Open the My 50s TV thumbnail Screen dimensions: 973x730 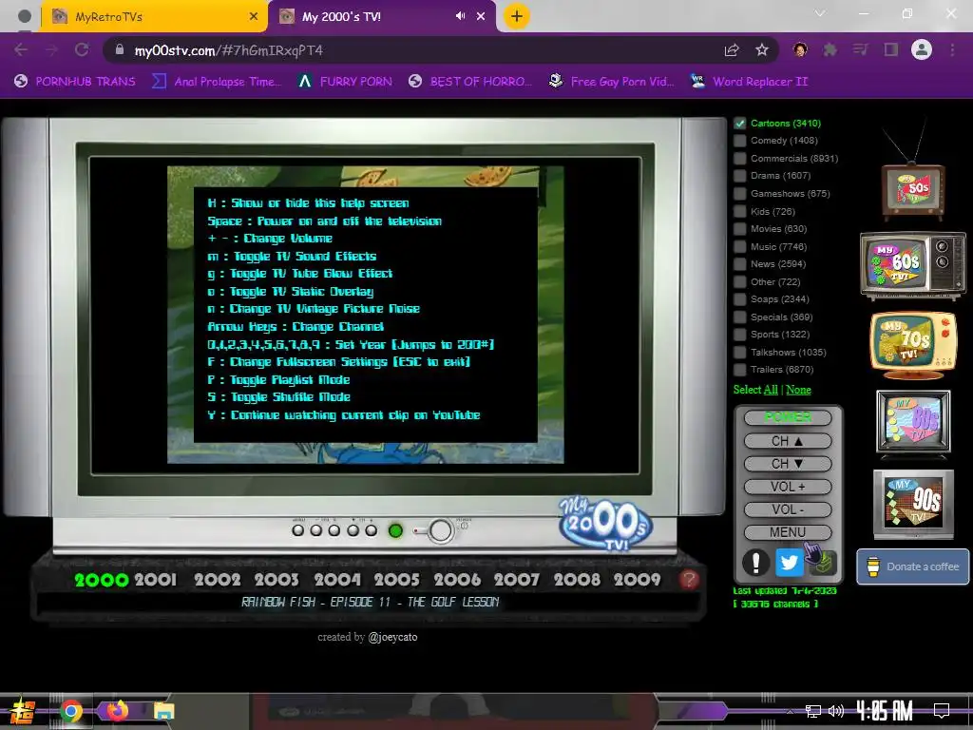(x=913, y=190)
